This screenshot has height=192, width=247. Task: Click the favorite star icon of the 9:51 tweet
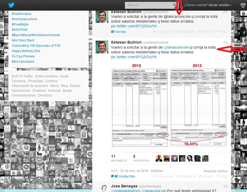200,176
